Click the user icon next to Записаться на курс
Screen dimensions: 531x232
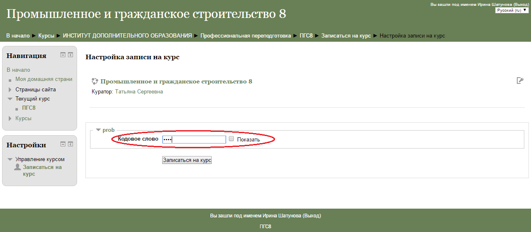tap(18, 167)
